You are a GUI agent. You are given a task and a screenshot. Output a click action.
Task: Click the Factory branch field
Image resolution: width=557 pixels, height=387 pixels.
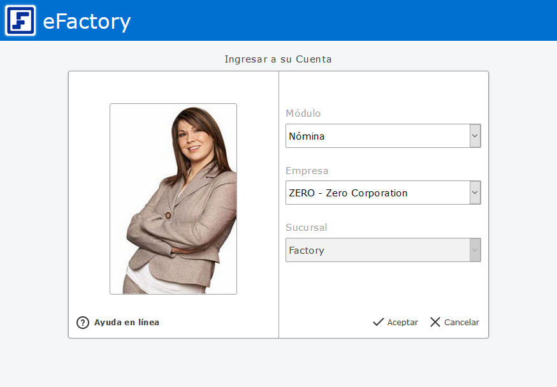(x=377, y=250)
